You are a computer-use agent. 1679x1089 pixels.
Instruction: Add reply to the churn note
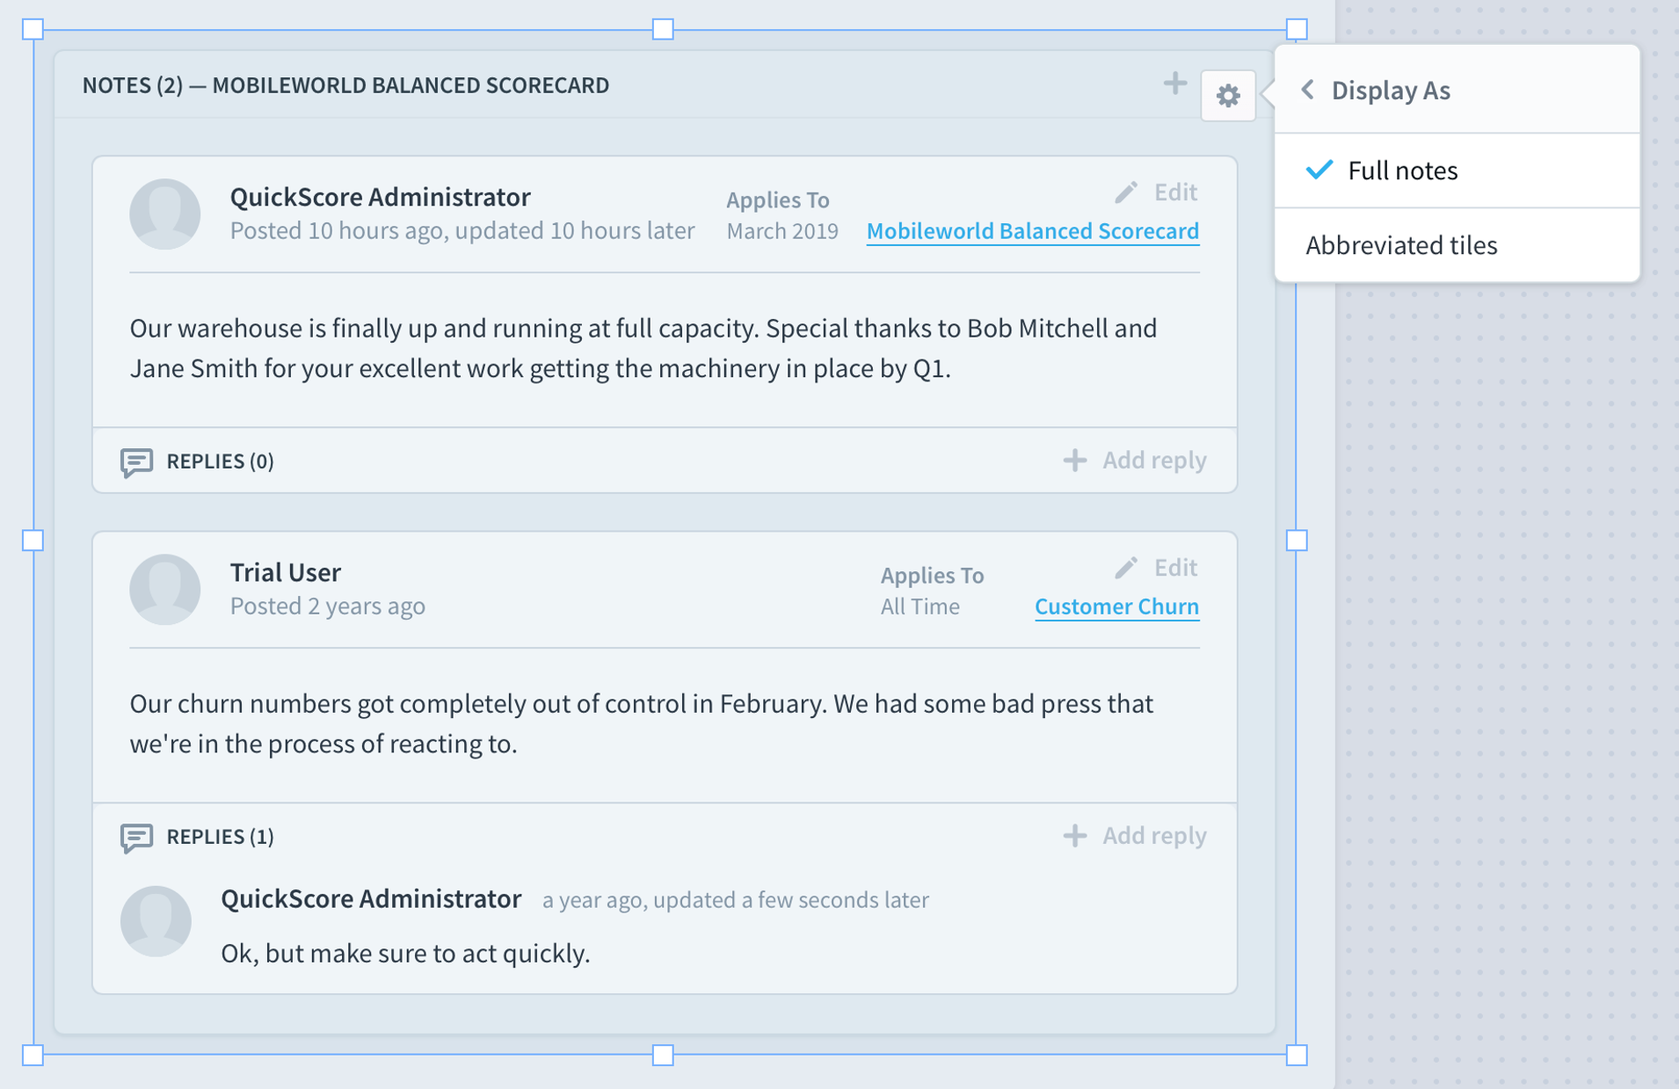click(x=1135, y=835)
